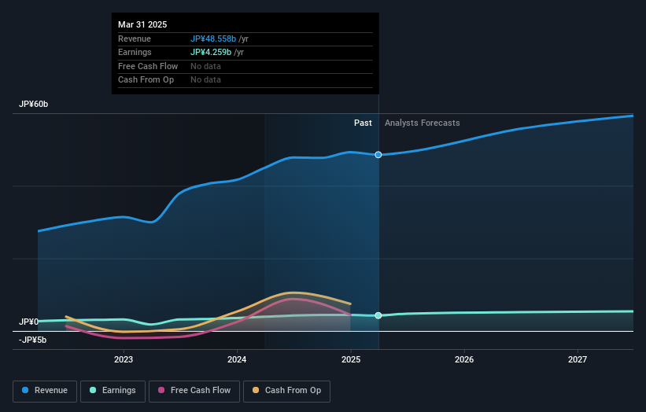Click the JP¥60b y-axis label

(x=33, y=104)
